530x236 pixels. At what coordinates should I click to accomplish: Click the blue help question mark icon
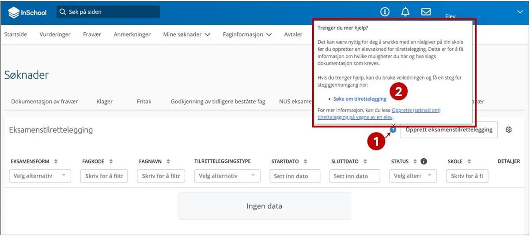pos(393,130)
